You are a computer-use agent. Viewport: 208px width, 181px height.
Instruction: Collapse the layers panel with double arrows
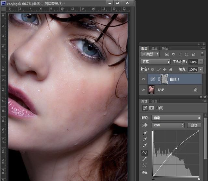pyautogui.click(x=199, y=44)
